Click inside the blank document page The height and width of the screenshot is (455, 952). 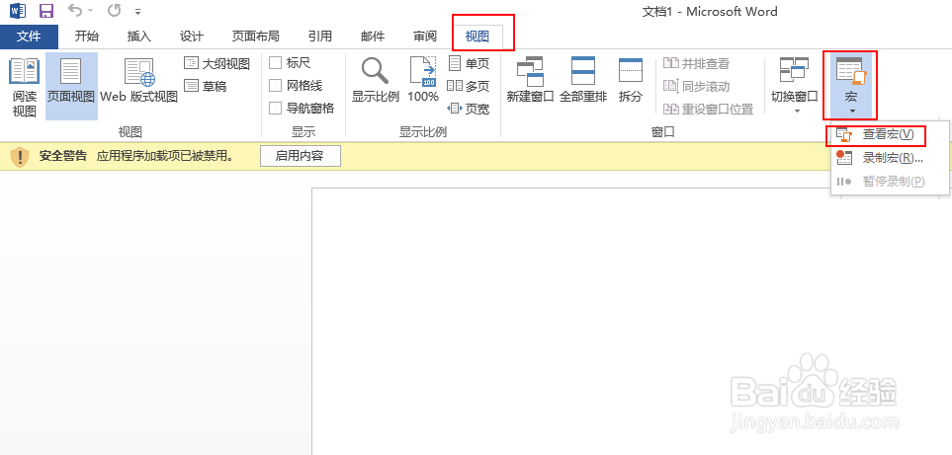point(632,321)
